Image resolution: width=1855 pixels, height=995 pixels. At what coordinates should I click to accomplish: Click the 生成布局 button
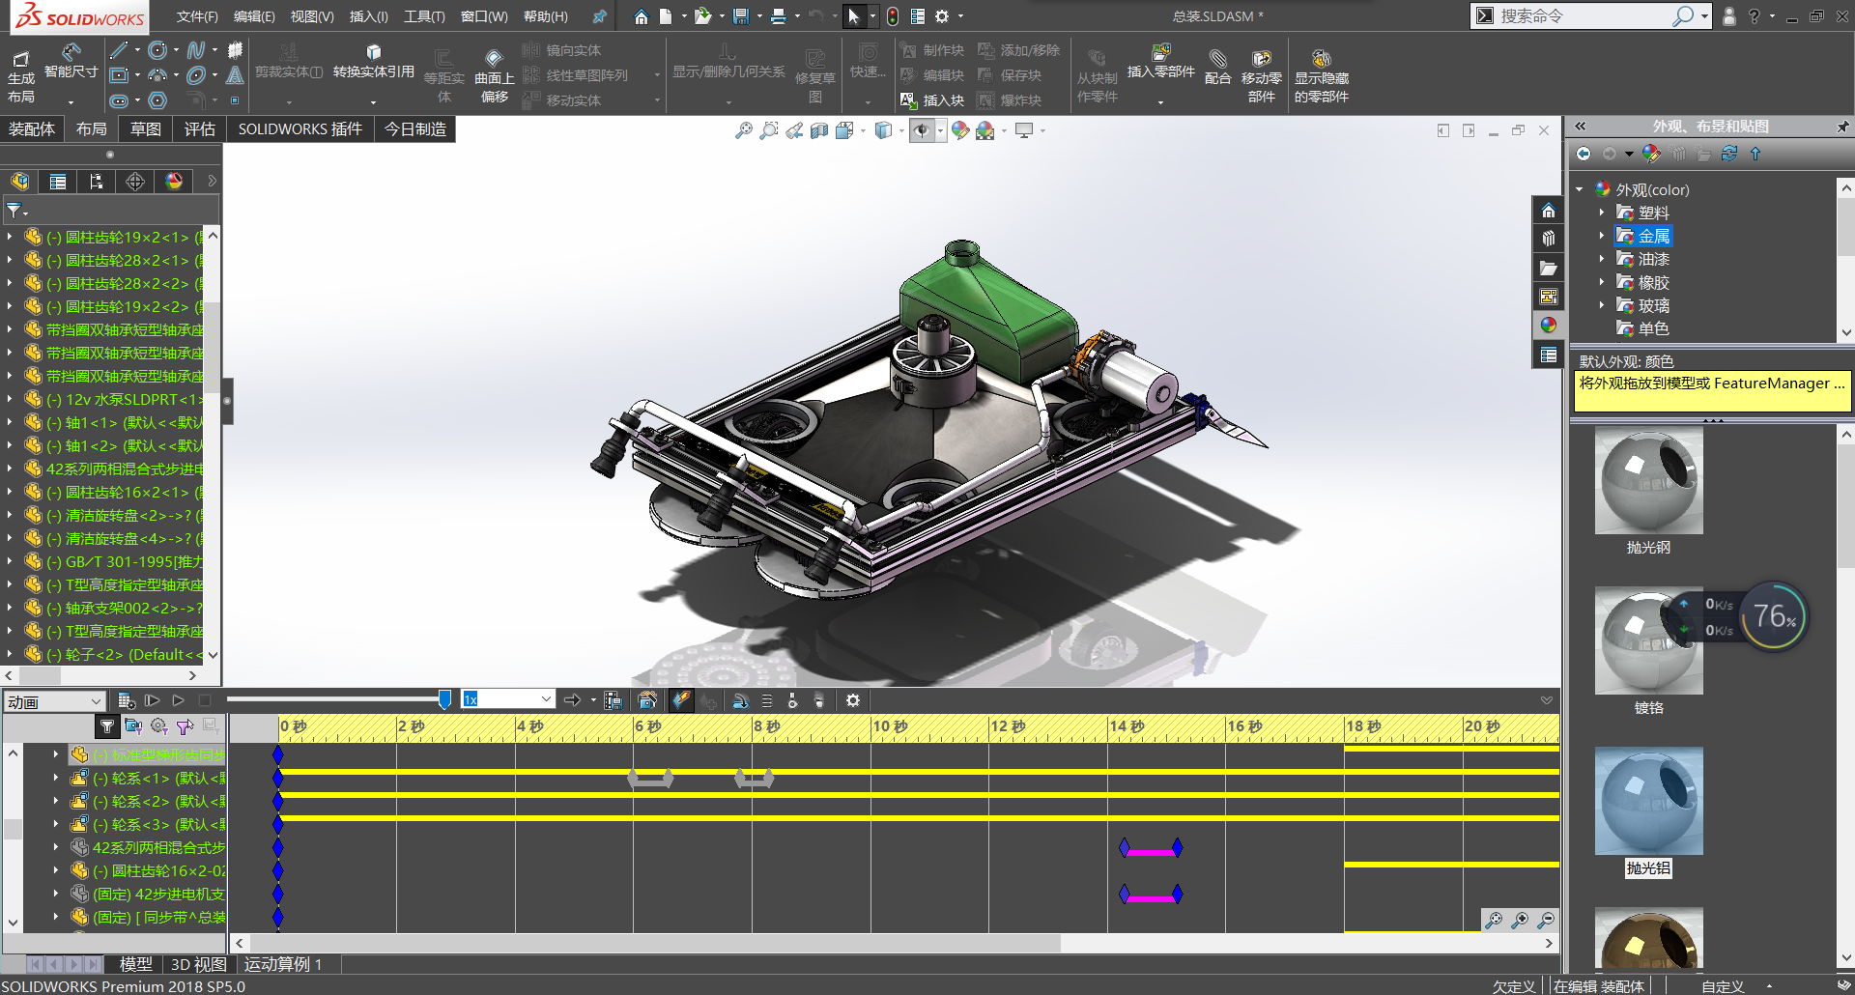(x=21, y=75)
